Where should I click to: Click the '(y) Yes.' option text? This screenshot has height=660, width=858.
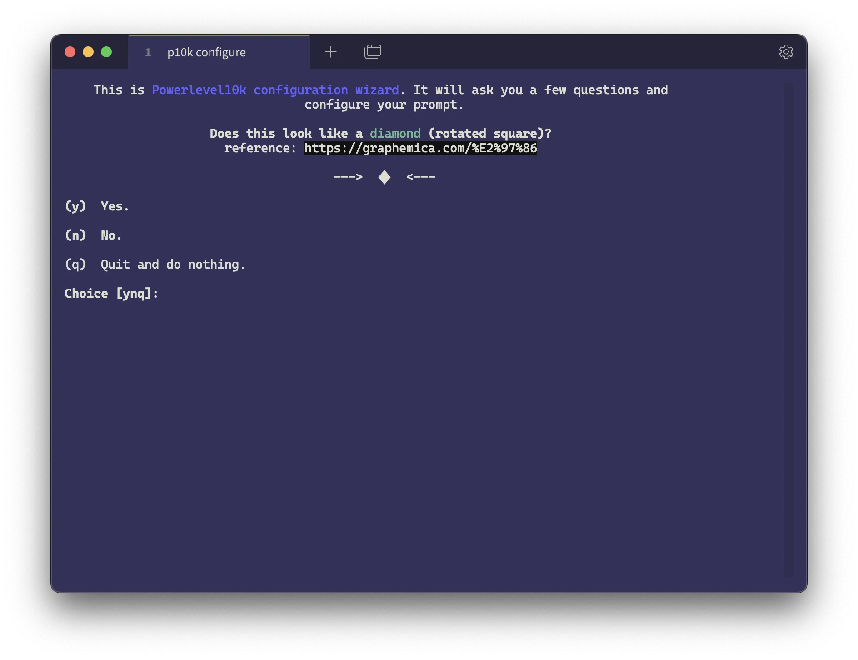click(x=97, y=206)
